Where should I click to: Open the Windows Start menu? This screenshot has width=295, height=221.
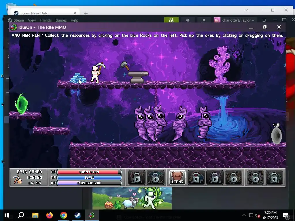click(x=7, y=215)
